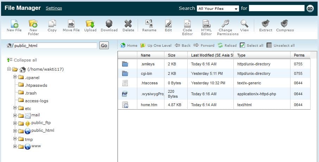Click the .htaccess file icon

[125, 83]
